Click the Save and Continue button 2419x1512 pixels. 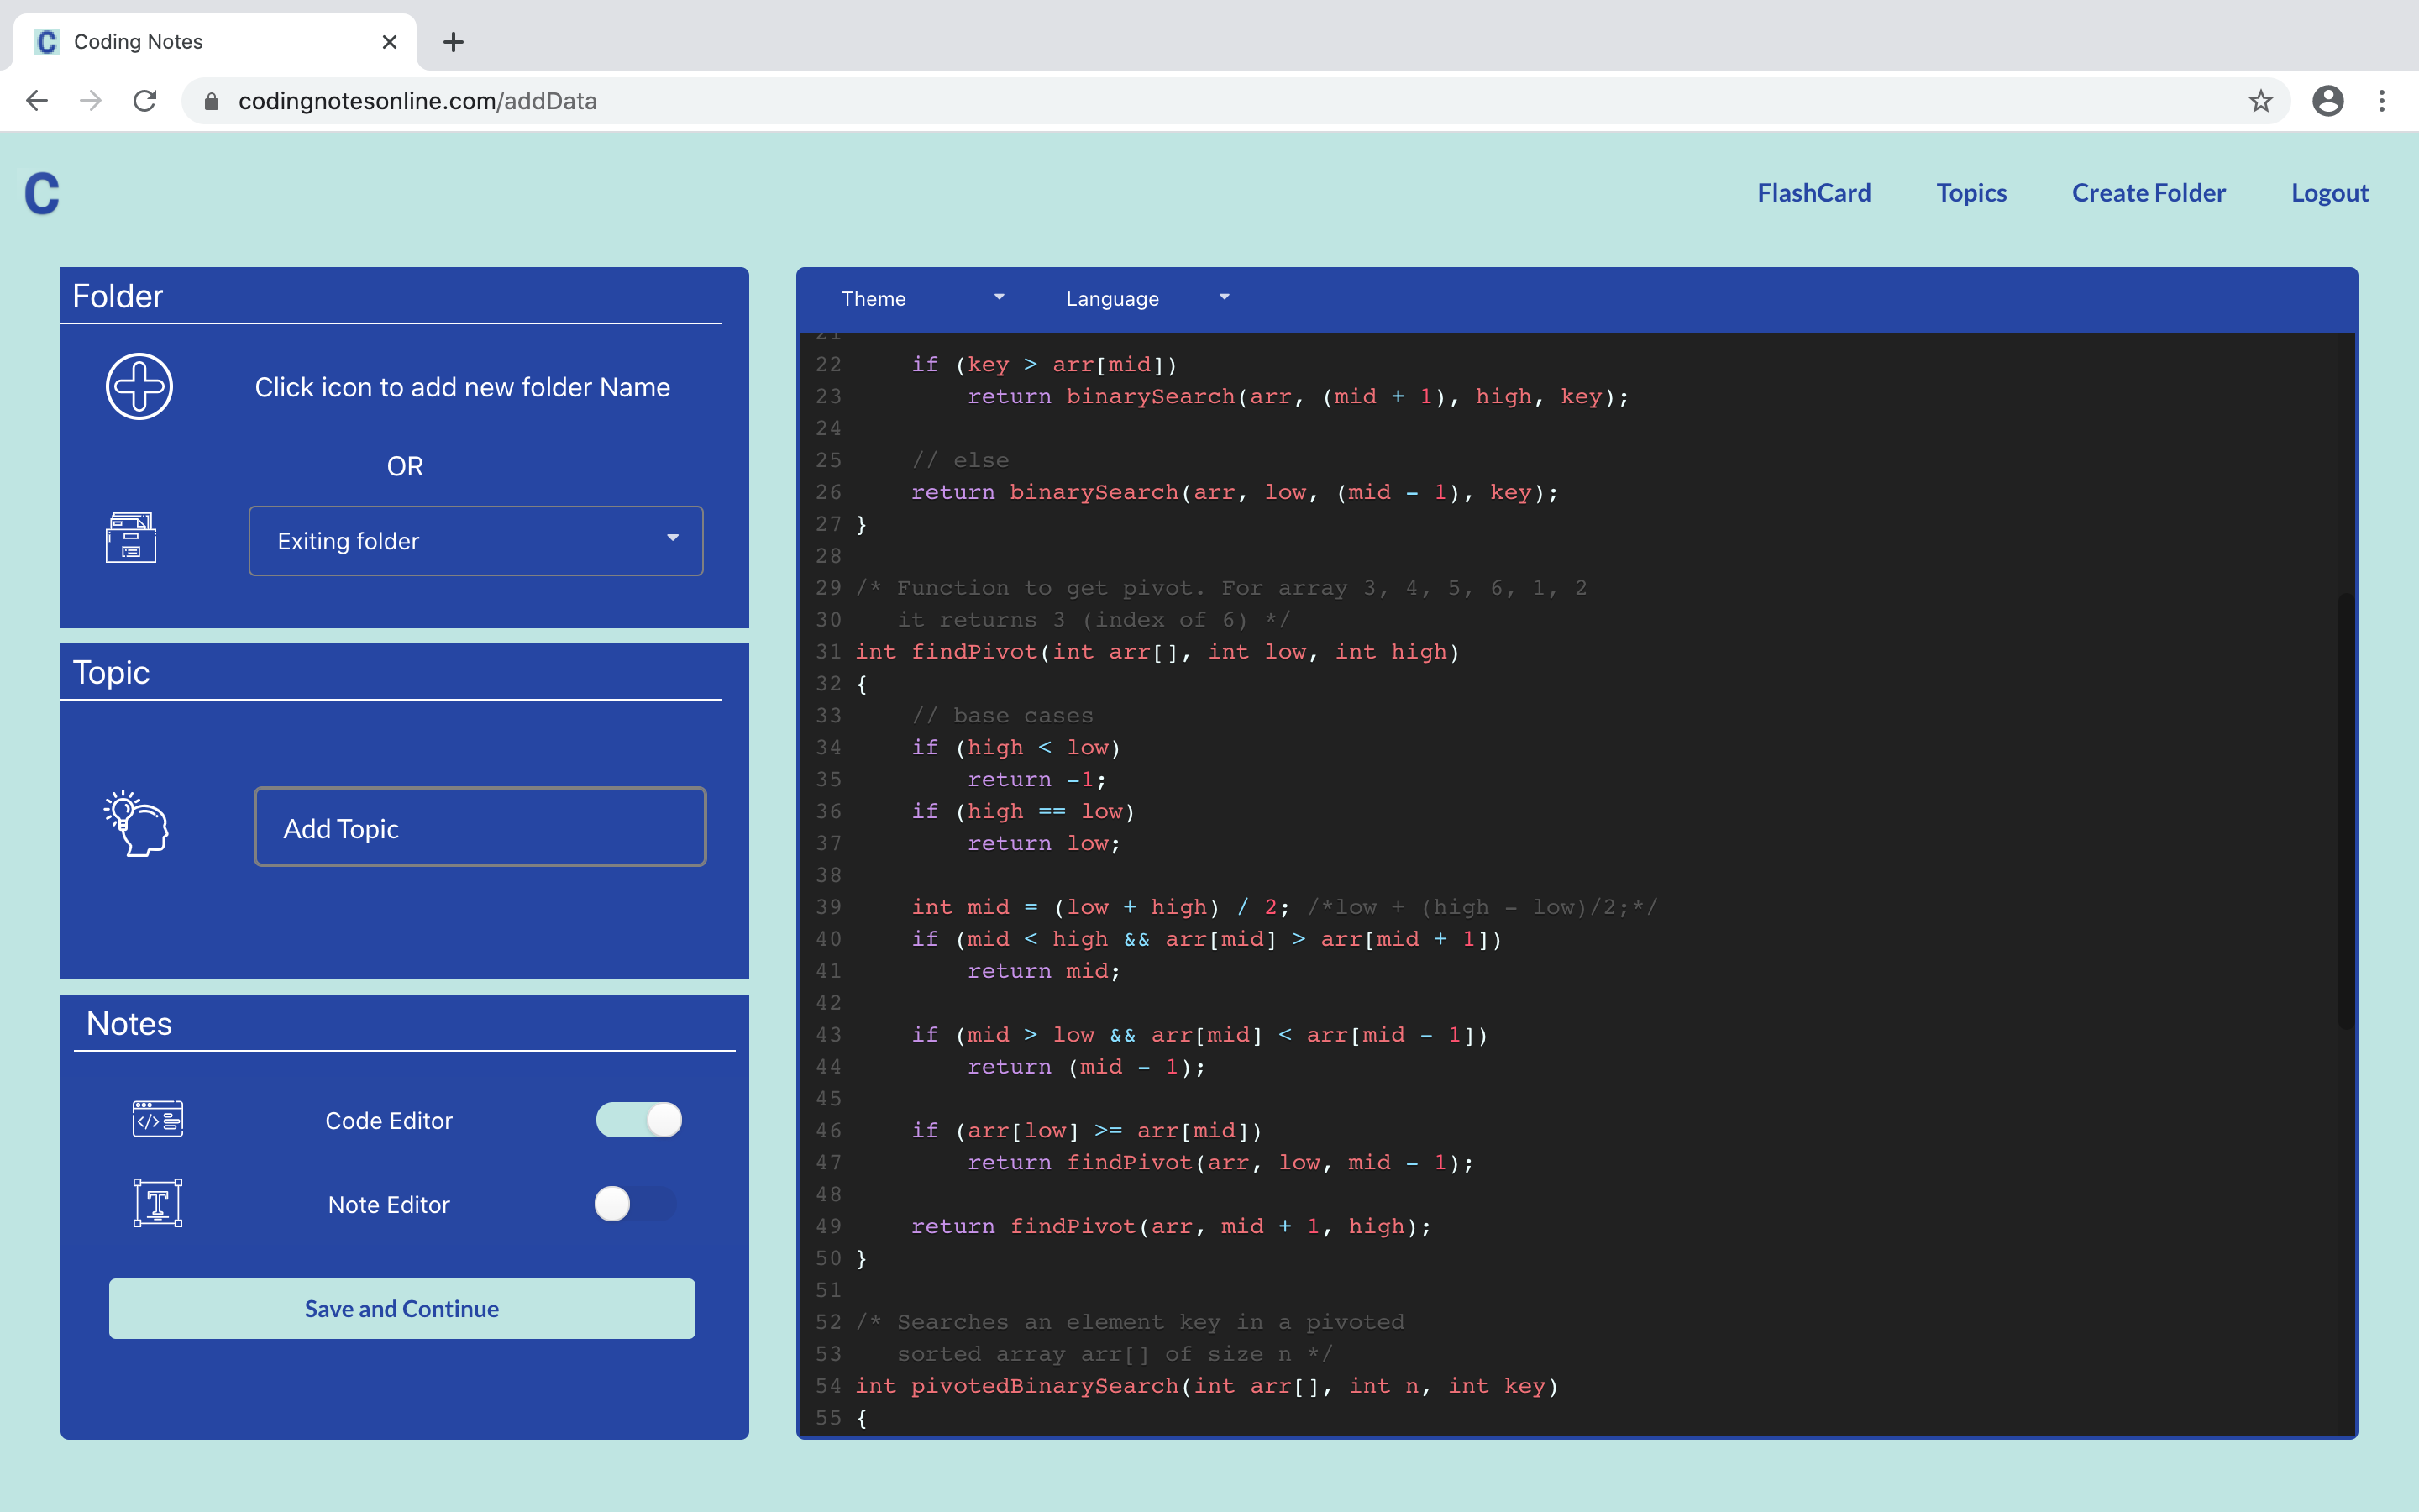(401, 1308)
